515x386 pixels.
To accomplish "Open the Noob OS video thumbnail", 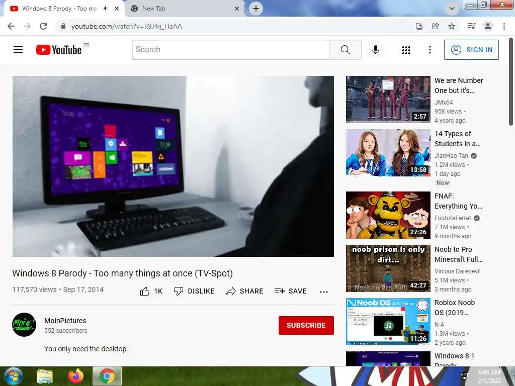I will click(x=388, y=321).
